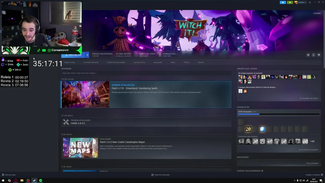Open the Oficina tab

tap(186, 62)
